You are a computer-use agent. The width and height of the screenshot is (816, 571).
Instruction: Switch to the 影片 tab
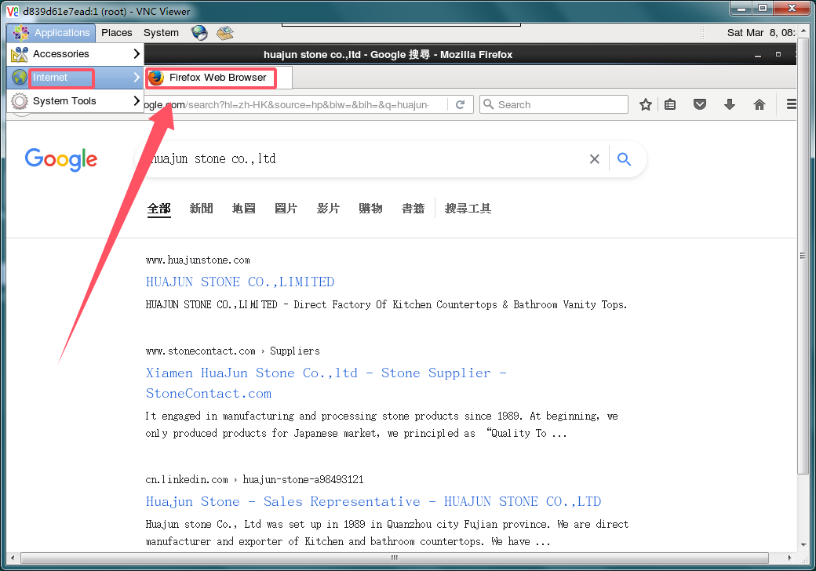(x=329, y=209)
